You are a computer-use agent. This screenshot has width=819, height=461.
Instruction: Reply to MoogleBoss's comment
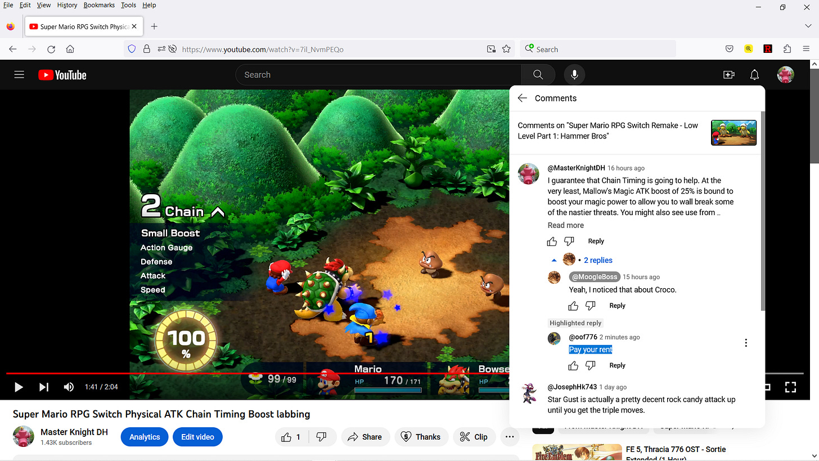[617, 306]
